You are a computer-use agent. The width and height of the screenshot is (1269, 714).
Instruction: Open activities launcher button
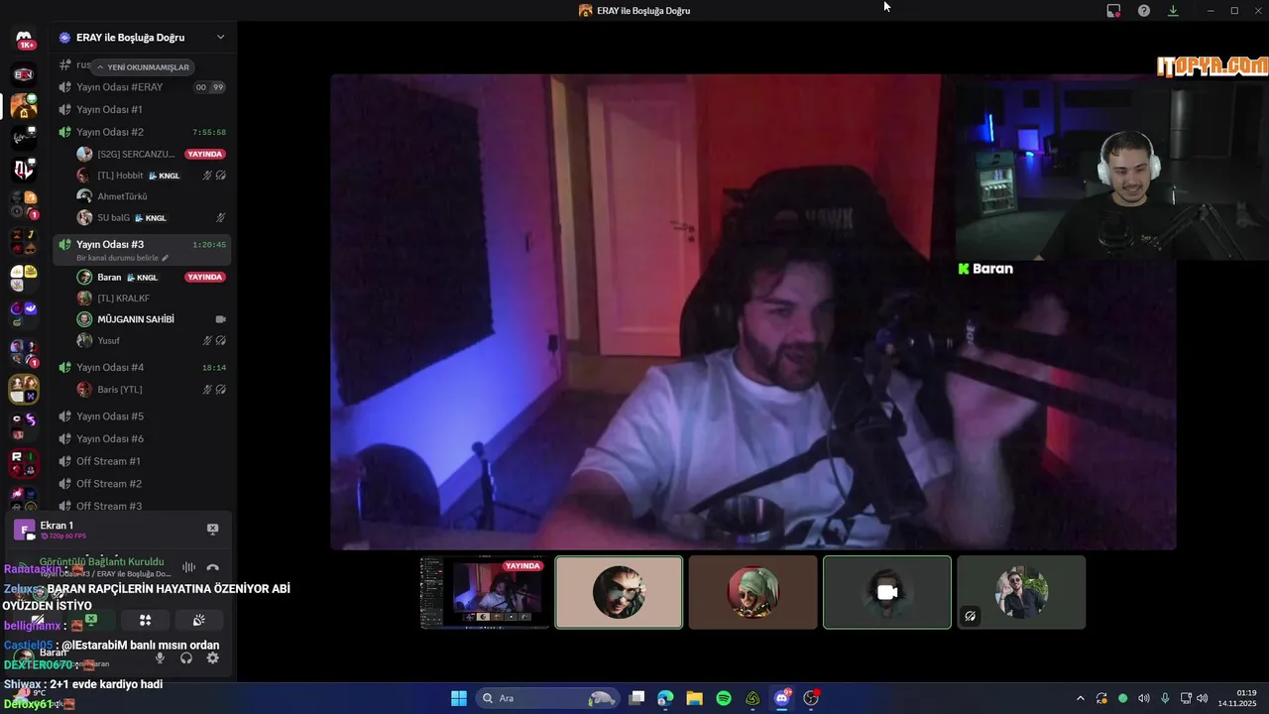tap(145, 620)
